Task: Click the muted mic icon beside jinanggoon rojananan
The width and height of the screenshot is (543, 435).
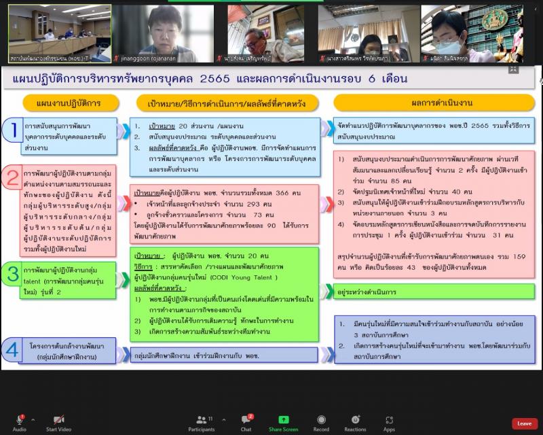Action: click(117, 58)
